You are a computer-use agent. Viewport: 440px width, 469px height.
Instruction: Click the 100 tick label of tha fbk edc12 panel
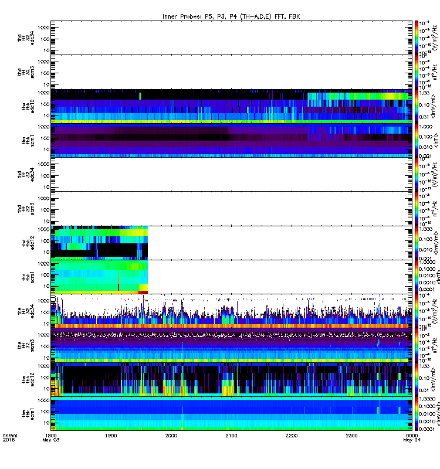coord(45,104)
